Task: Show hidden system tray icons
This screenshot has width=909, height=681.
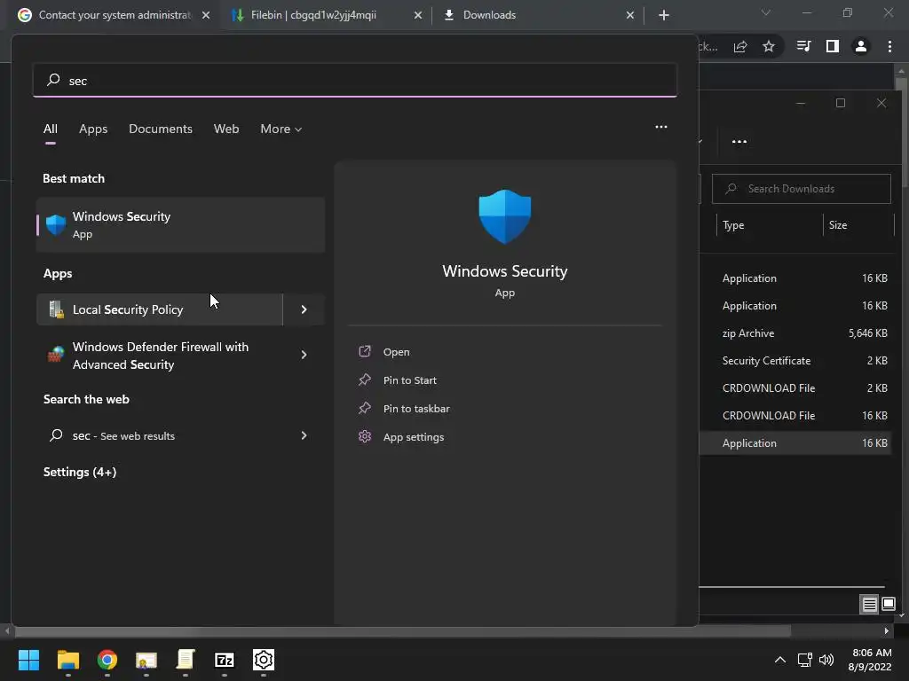Action: tap(780, 660)
